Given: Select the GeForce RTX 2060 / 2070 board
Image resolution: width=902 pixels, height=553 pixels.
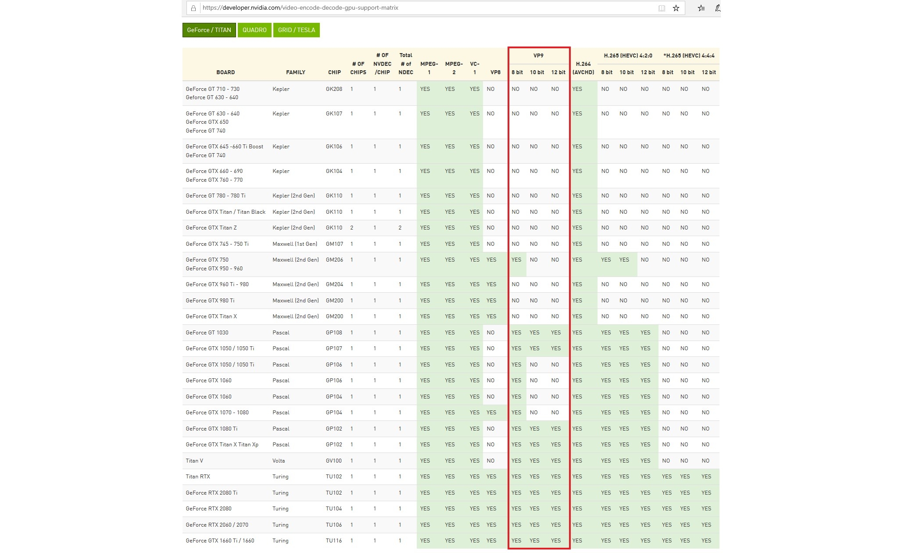Looking at the screenshot, I should point(217,525).
